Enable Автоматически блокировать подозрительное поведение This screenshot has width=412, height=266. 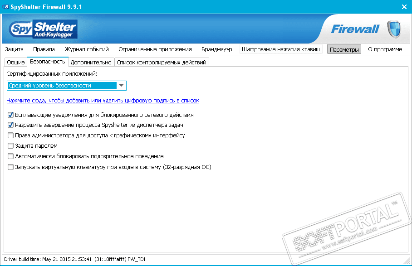10,156
